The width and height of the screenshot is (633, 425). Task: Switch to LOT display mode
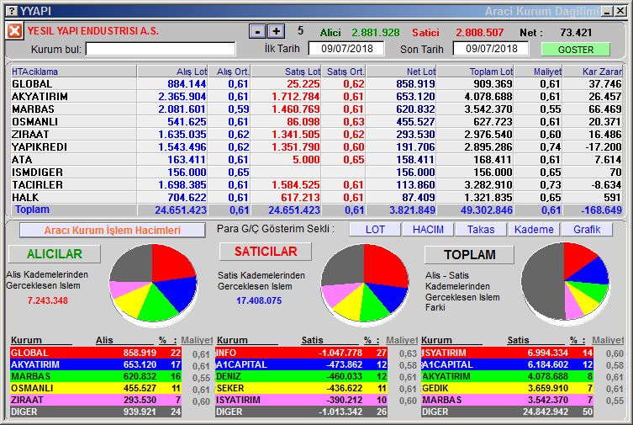pyautogui.click(x=375, y=230)
